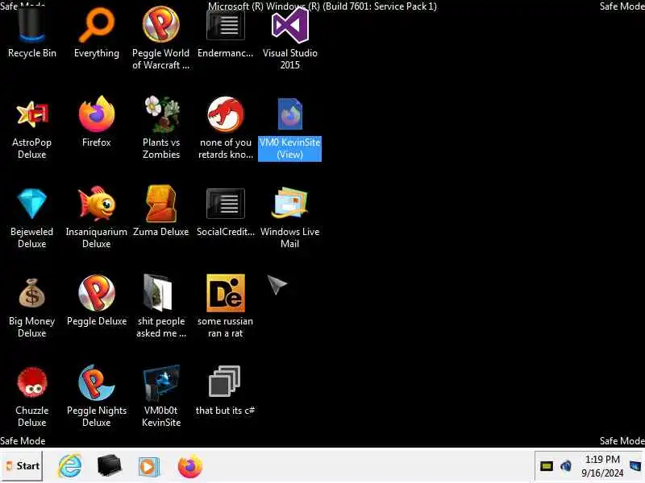645x483 pixels.
Task: Launch Internet Explorer from the taskbar
Action: pyautogui.click(x=69, y=466)
